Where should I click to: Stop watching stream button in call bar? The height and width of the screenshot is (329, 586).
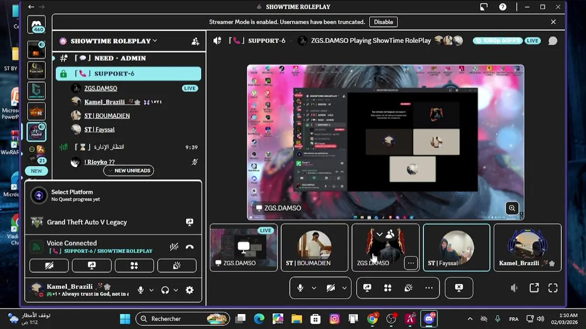click(x=459, y=288)
